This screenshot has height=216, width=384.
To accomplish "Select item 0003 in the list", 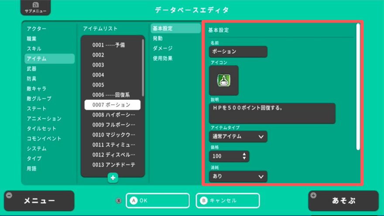I will (113, 65).
